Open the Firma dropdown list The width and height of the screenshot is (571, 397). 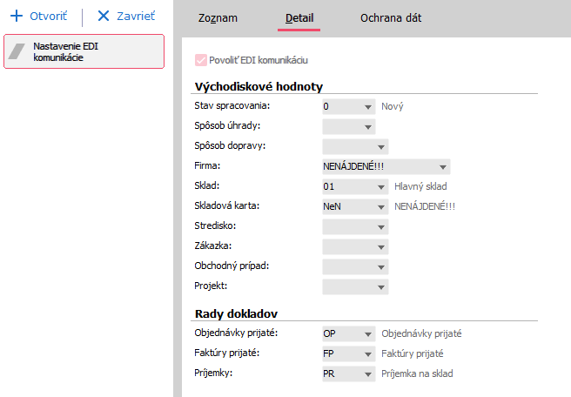(443, 166)
